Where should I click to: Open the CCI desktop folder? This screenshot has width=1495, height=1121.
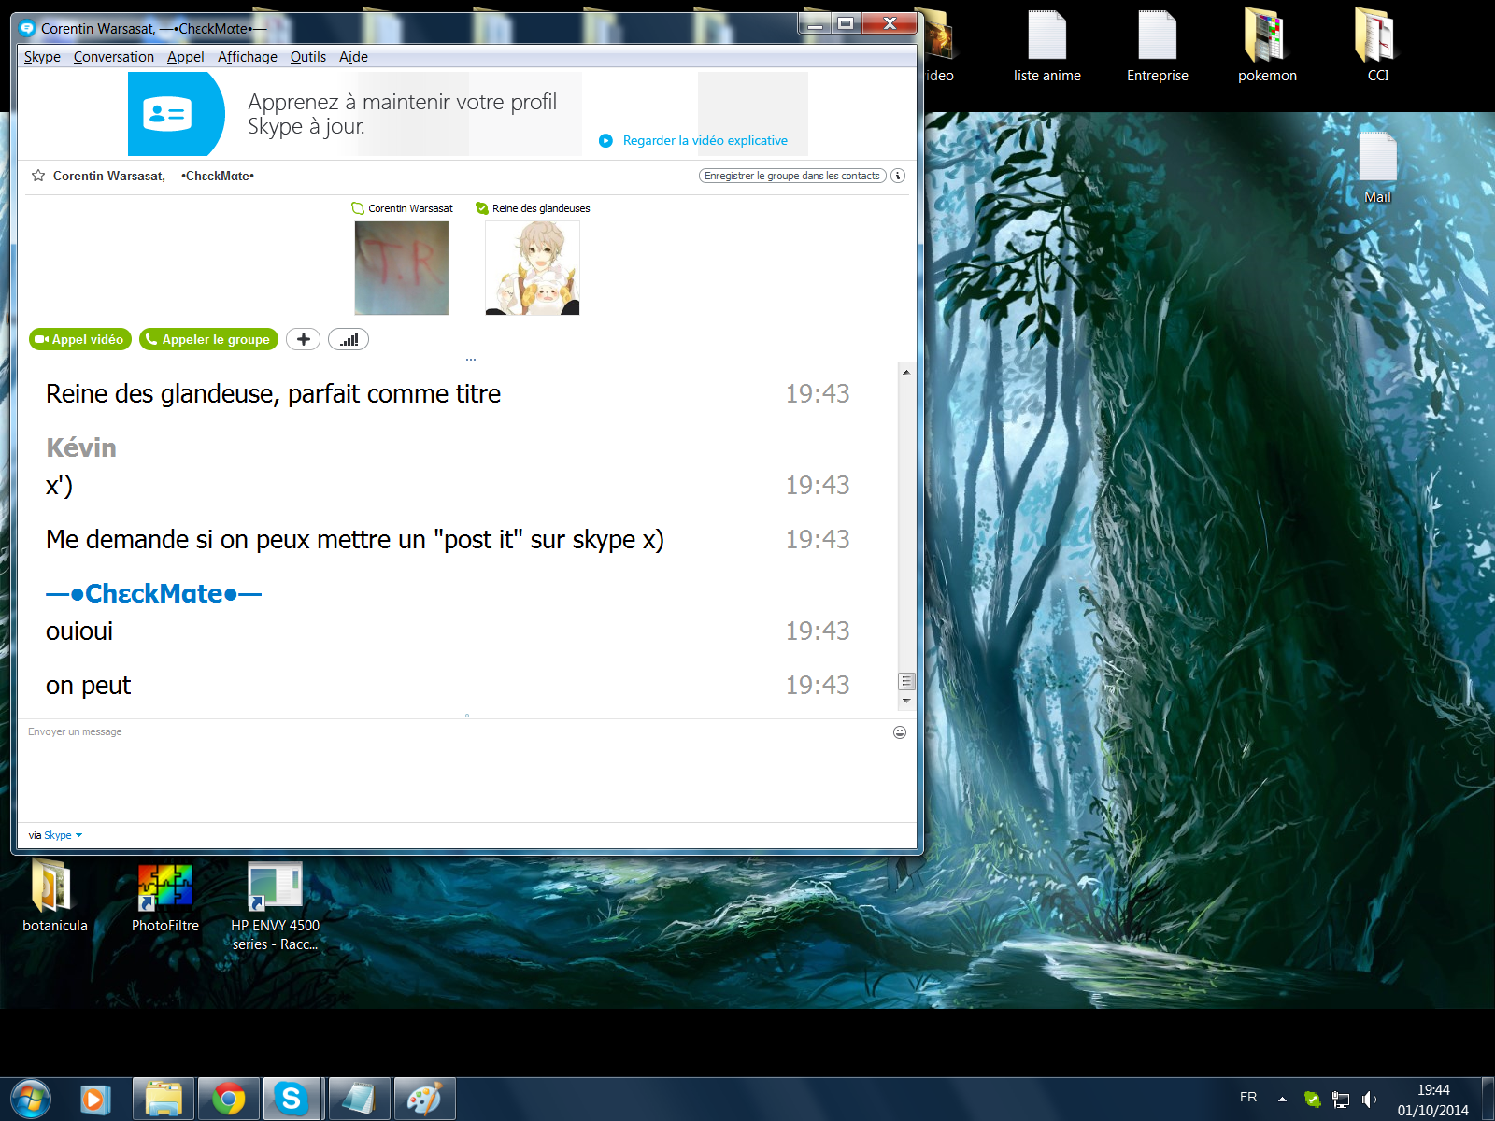coord(1377,45)
